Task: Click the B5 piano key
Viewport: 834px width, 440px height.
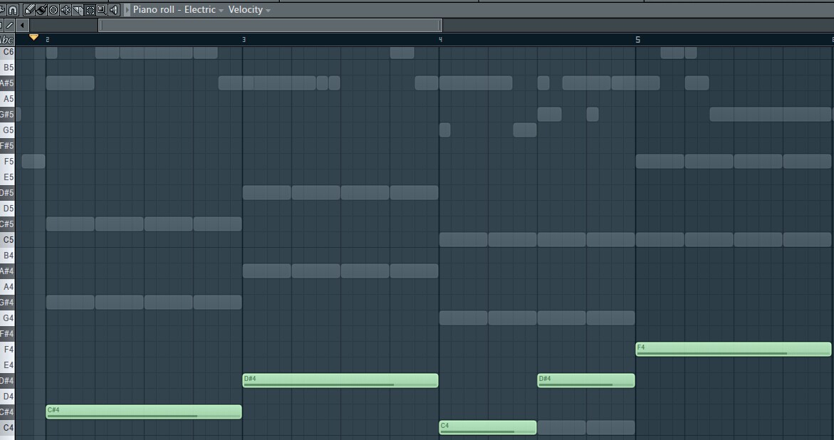Action: [x=7, y=68]
